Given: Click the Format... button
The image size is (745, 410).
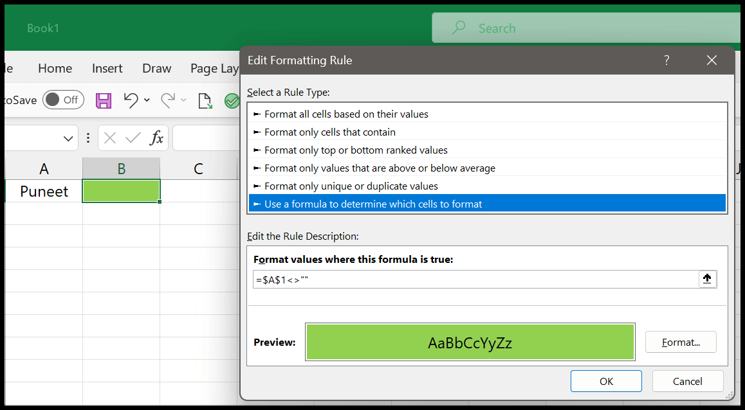Looking at the screenshot, I should 680,343.
